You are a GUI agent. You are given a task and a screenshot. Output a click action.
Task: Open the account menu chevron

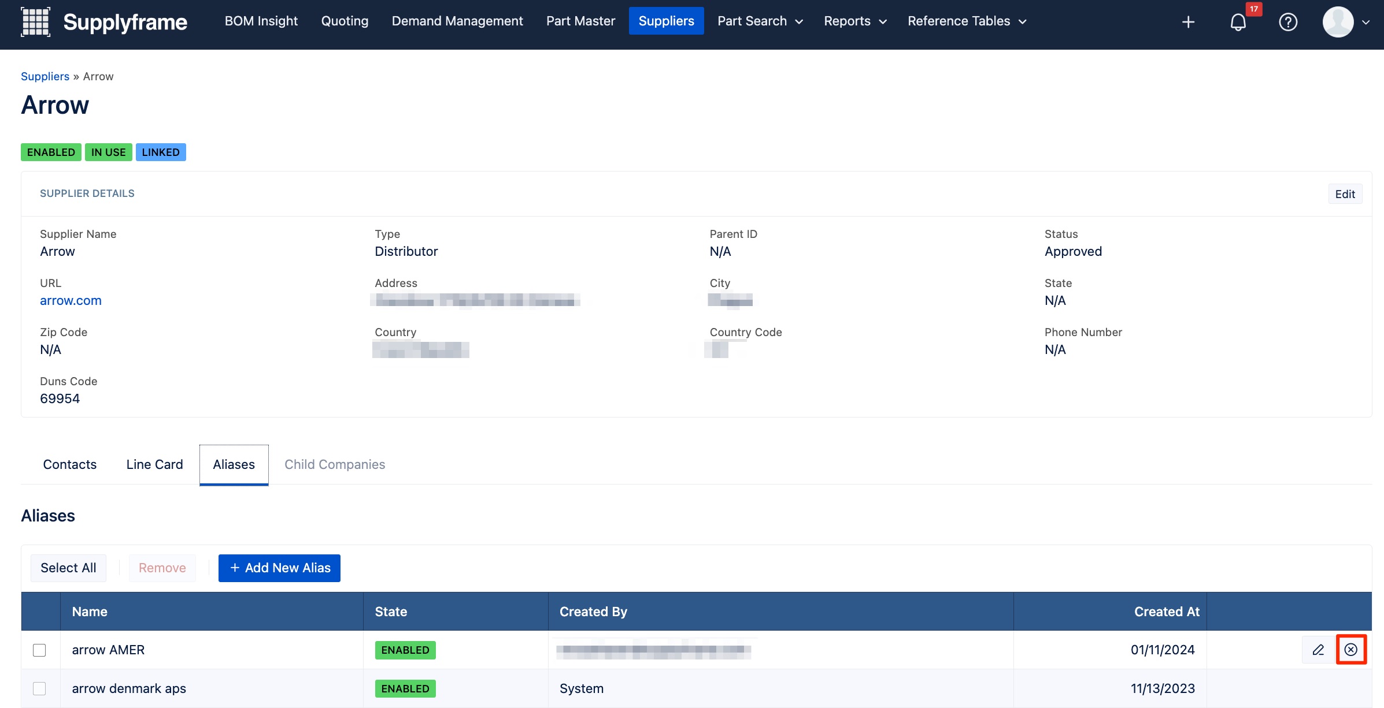1366,23
